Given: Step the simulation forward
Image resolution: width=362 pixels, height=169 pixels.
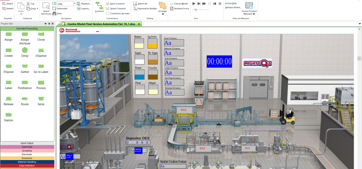Looking at the screenshot, I should click(x=199, y=4).
